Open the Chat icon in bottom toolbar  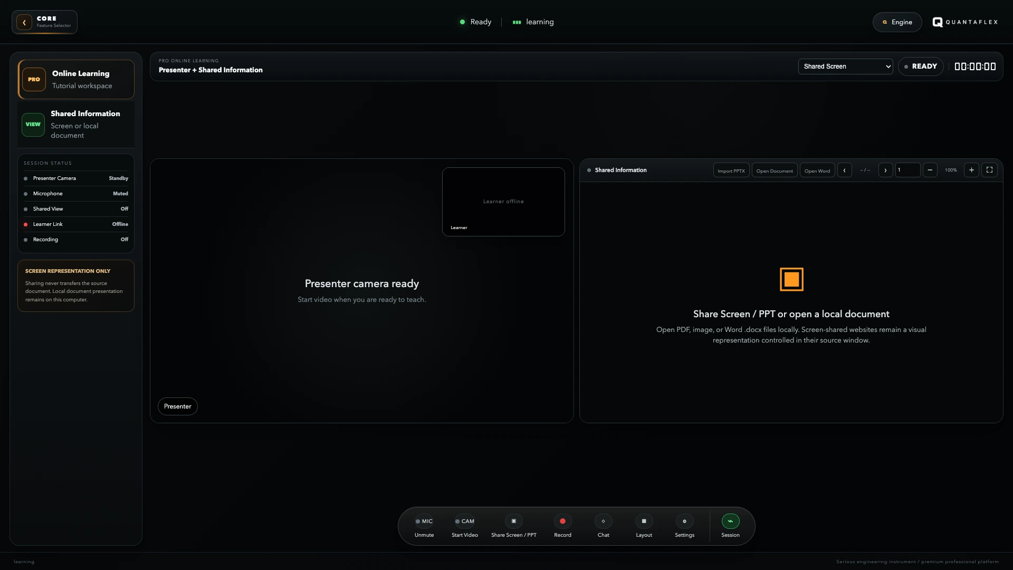(604, 521)
